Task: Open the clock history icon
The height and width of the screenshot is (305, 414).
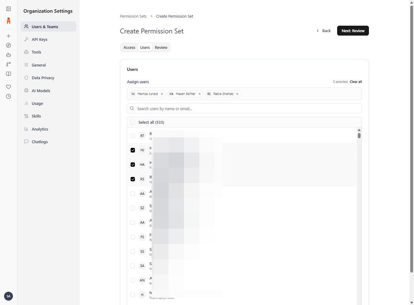Action: tap(9, 97)
